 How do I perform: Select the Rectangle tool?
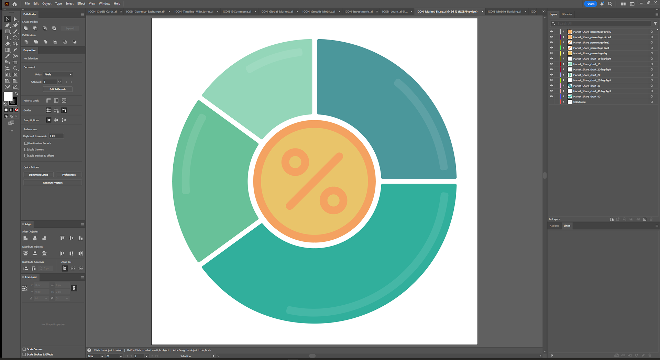(x=7, y=32)
